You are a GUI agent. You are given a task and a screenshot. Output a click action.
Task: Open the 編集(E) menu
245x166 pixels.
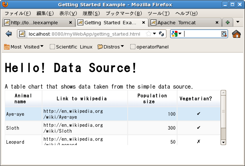(x=45, y=13)
